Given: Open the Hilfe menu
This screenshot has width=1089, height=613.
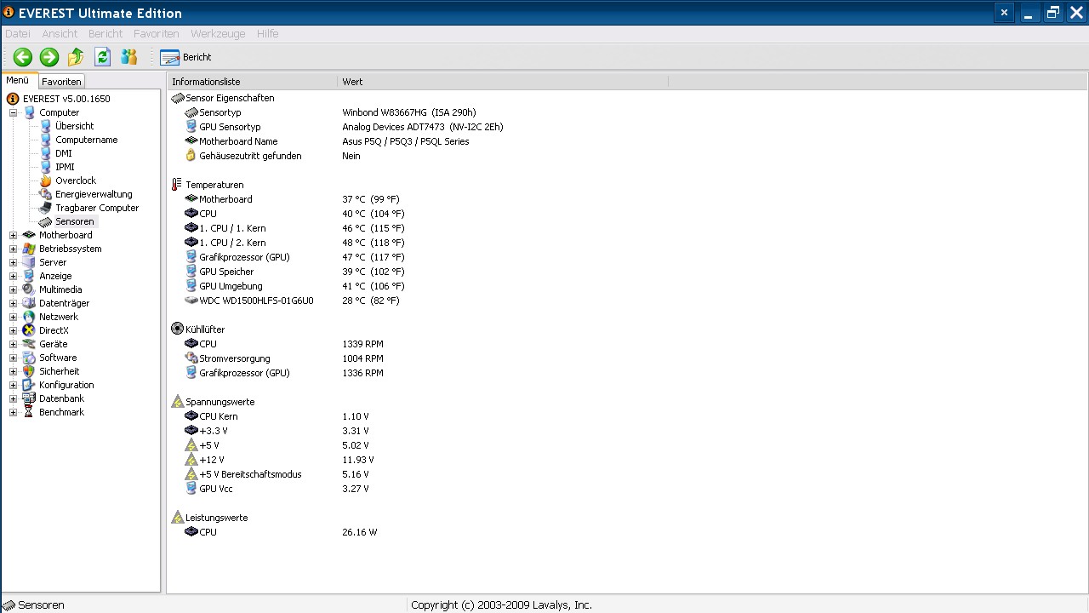Looking at the screenshot, I should tap(268, 33).
